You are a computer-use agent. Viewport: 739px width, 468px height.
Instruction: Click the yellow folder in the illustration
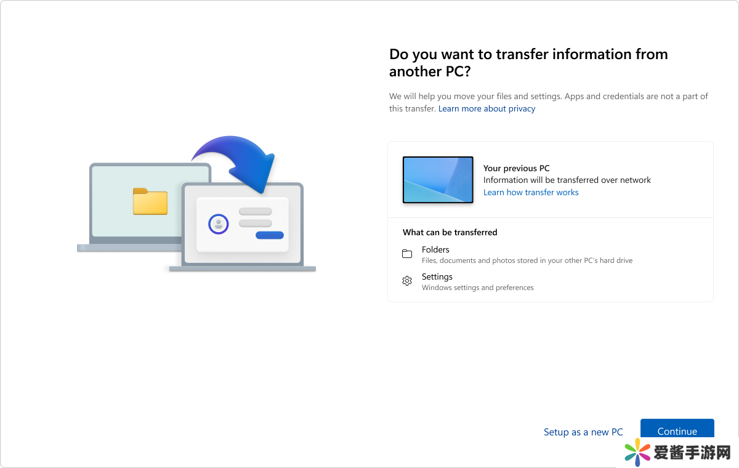(150, 201)
